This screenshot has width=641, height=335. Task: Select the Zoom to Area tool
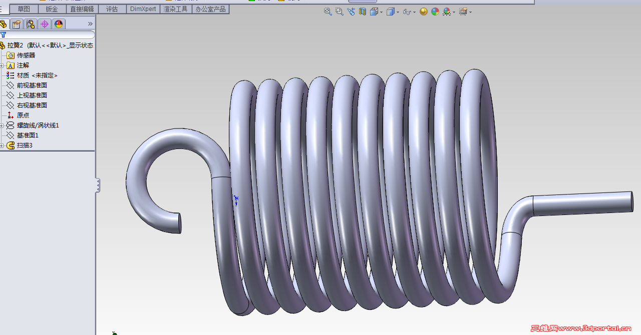point(339,11)
